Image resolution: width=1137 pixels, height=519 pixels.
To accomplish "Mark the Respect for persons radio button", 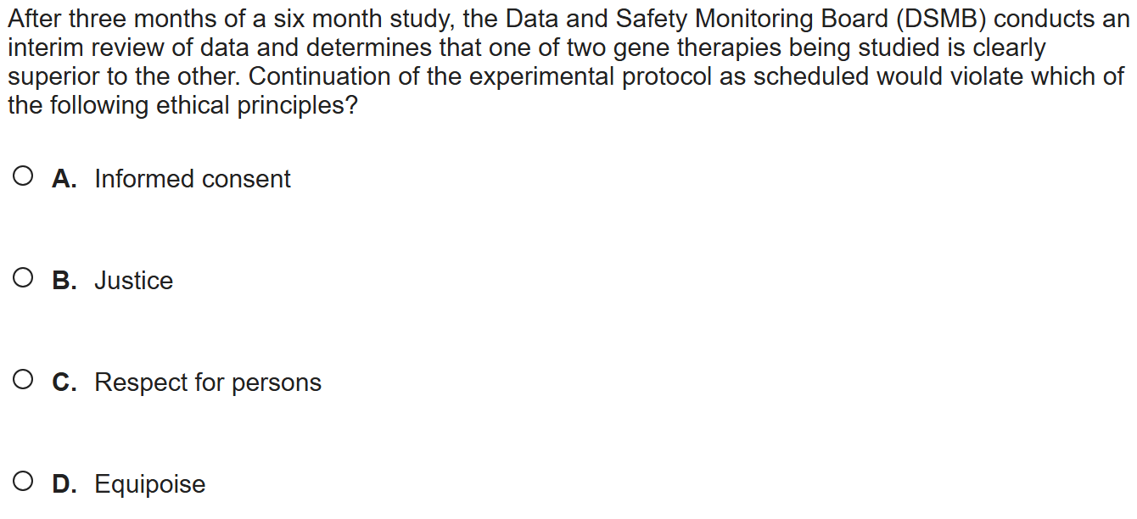I will 24,381.
